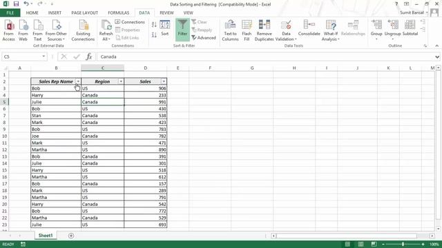Click the Select All corner

click(5, 68)
